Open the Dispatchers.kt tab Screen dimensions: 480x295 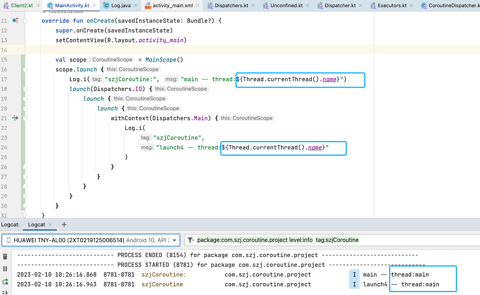click(230, 5)
